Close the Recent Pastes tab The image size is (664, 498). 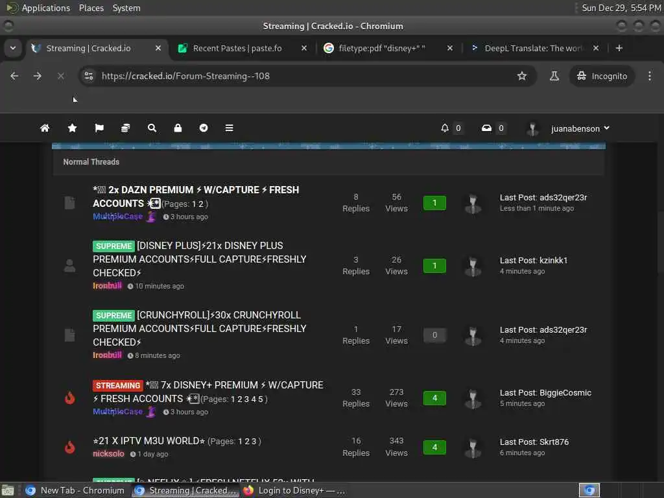point(304,48)
